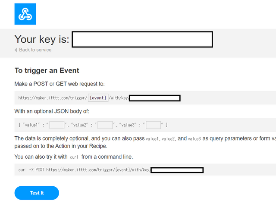
Task: Click the [event] field in the trigger URL
Action: [x=98, y=98]
